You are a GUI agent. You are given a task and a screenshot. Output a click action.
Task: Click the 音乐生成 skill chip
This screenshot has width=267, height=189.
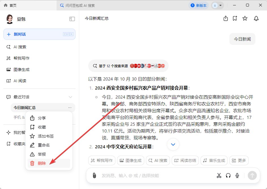coord(214,160)
